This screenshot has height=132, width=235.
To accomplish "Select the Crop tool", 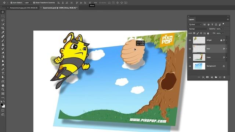I will [3, 28].
